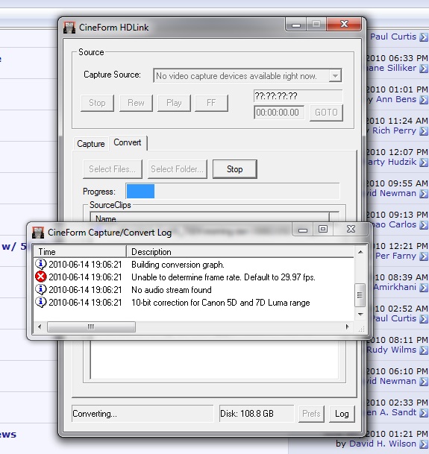Click the CineForm HDLink title bar icon
This screenshot has width=429, height=454.
[69, 28]
